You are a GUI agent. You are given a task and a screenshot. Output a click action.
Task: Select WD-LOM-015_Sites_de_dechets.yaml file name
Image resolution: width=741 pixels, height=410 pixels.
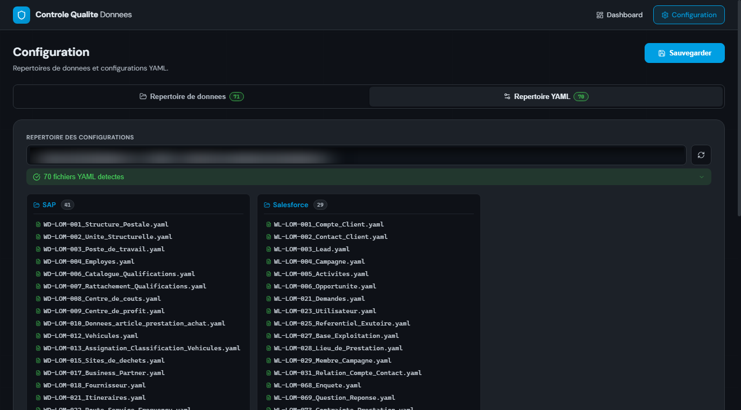[x=104, y=360]
